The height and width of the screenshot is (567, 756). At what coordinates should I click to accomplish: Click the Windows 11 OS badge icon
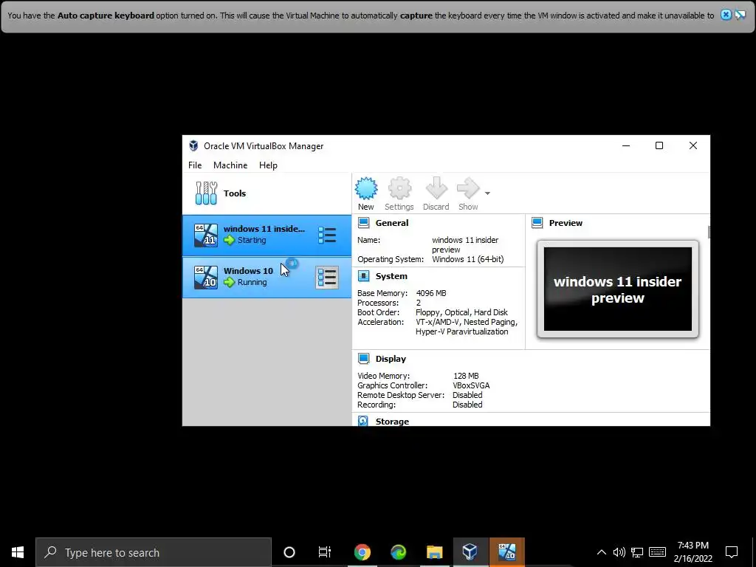pyautogui.click(x=206, y=236)
